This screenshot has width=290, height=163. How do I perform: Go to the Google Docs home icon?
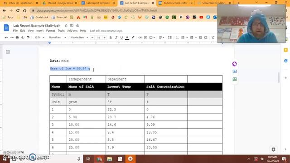(6, 28)
